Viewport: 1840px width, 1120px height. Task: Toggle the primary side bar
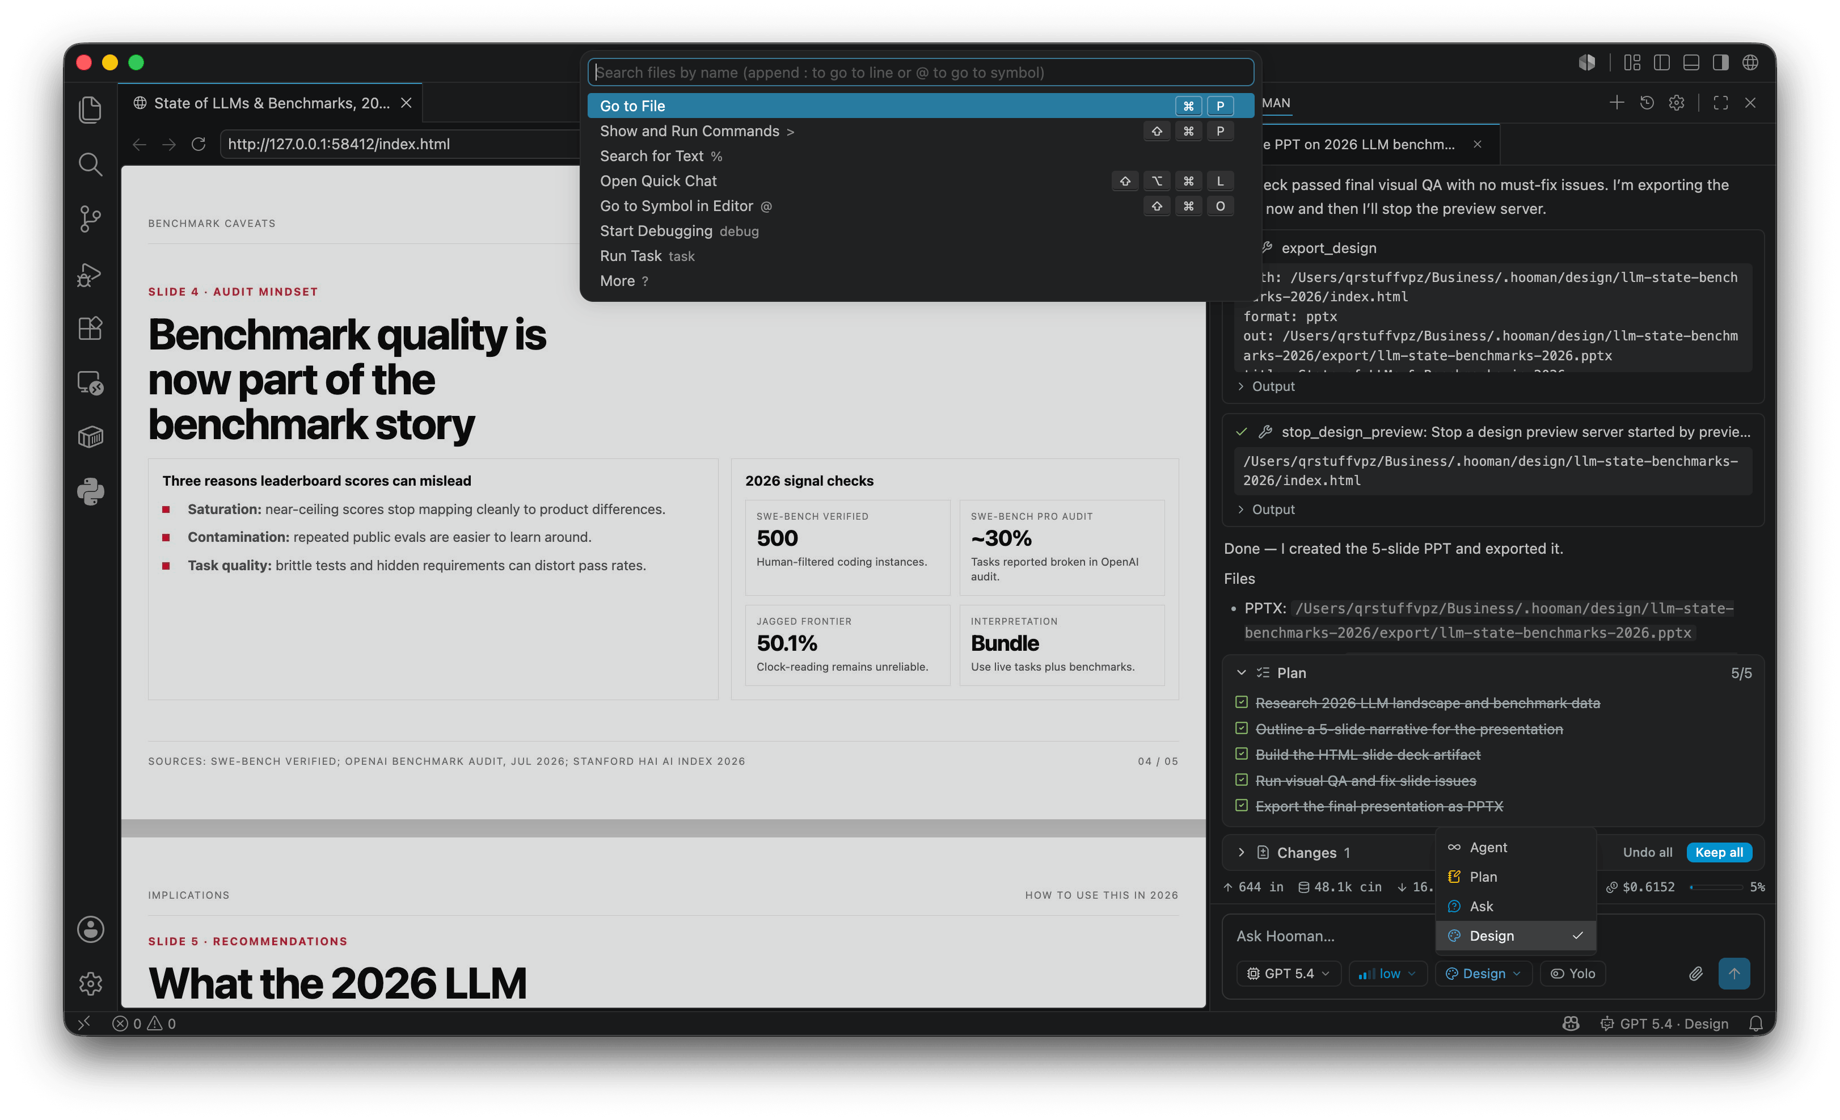(1661, 62)
